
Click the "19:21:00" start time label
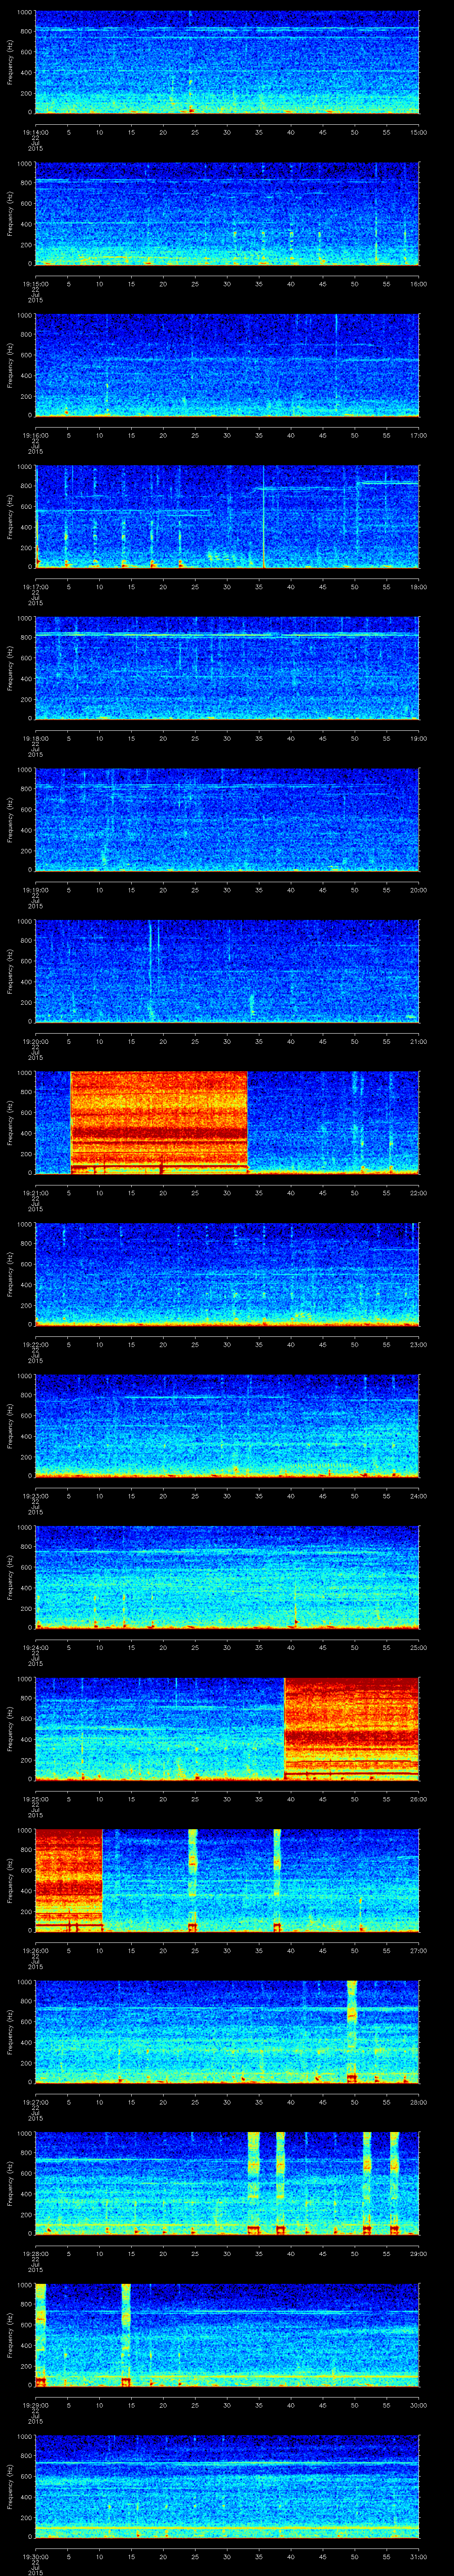click(35, 1192)
